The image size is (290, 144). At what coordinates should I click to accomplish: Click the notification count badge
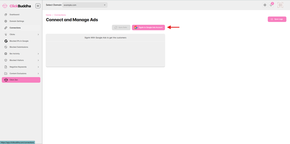point(272,3)
